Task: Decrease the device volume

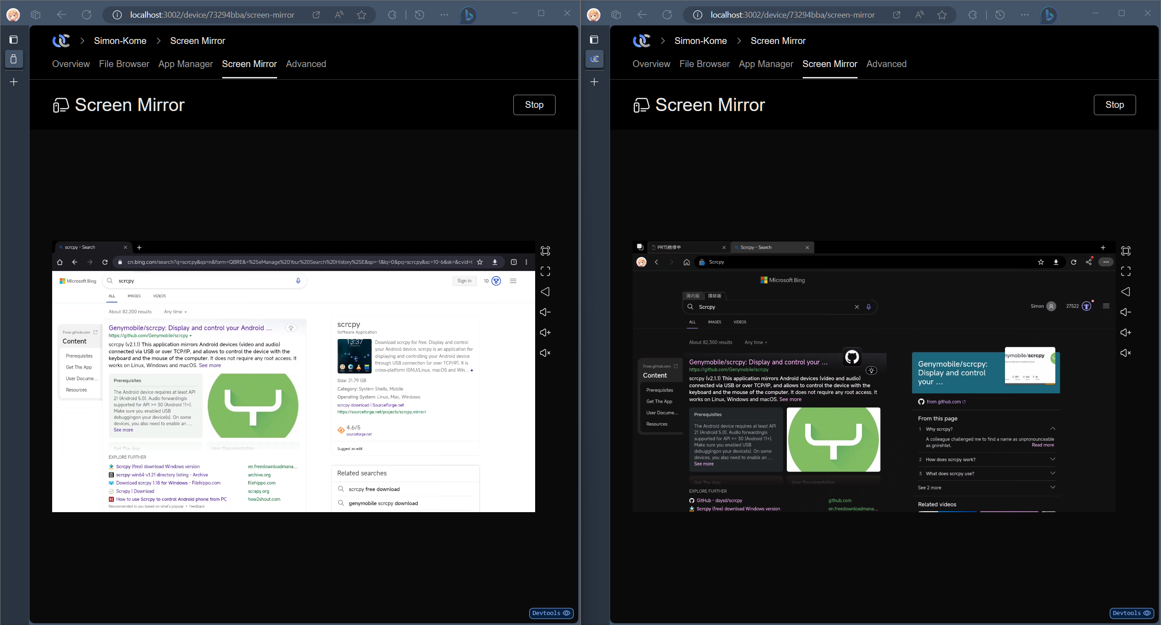Action: tap(546, 312)
